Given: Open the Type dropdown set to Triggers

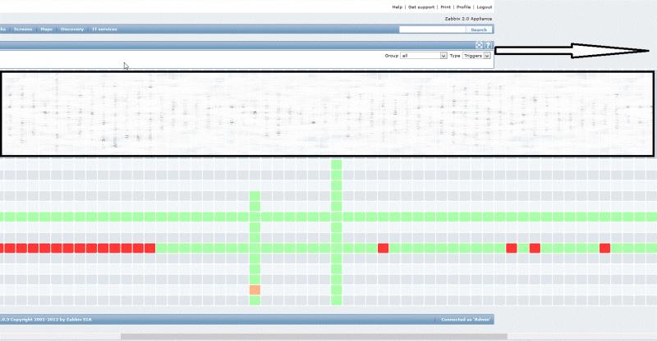Looking at the screenshot, I should pos(476,56).
